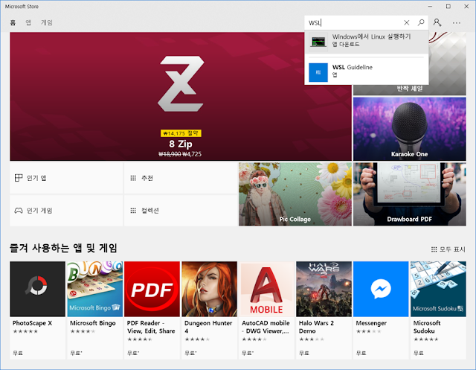
Task: Click the 인기 앱 grid icon
Action: (x=19, y=178)
